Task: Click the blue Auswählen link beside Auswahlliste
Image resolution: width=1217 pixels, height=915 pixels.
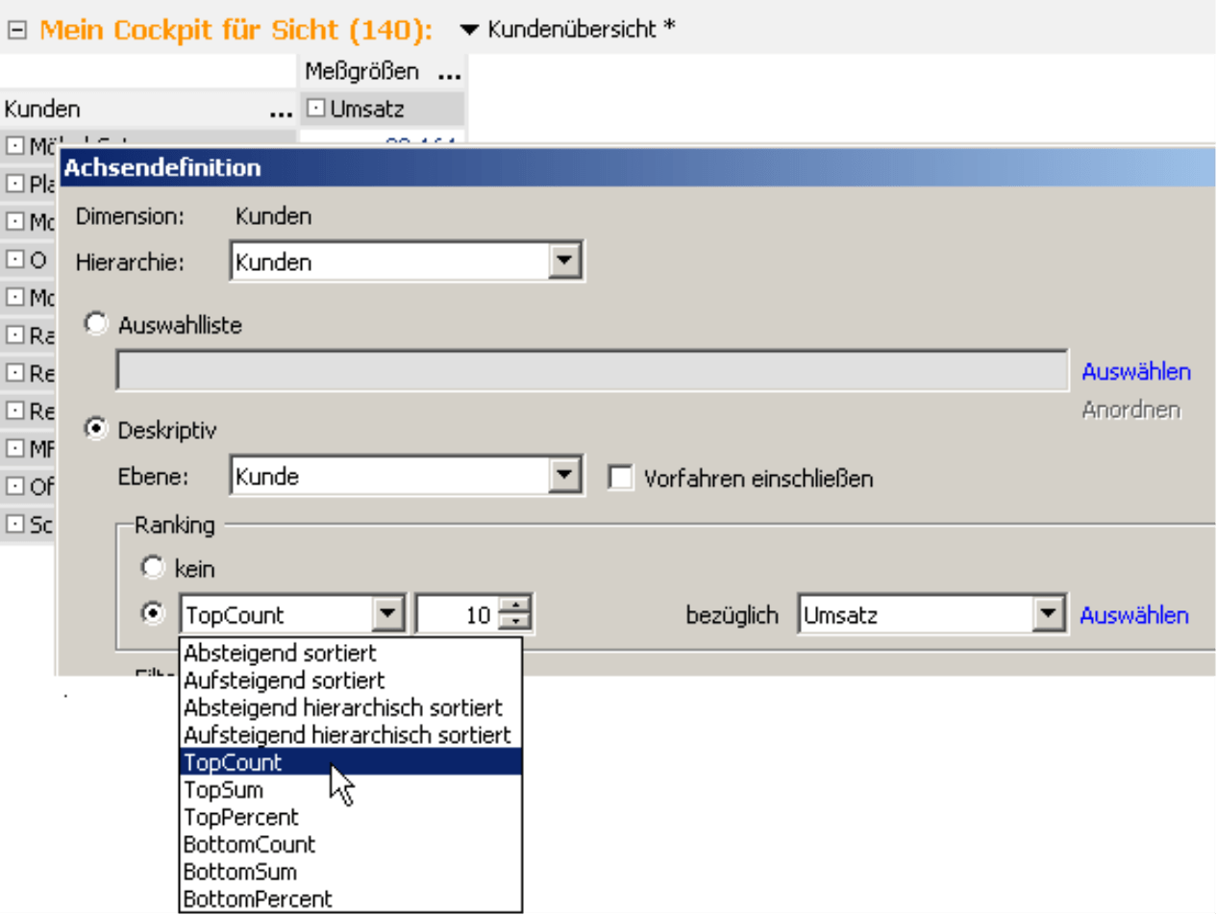Action: [1136, 371]
